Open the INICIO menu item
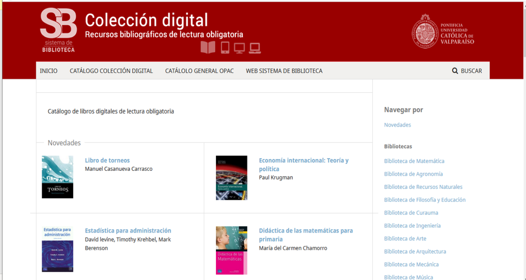 [48, 71]
